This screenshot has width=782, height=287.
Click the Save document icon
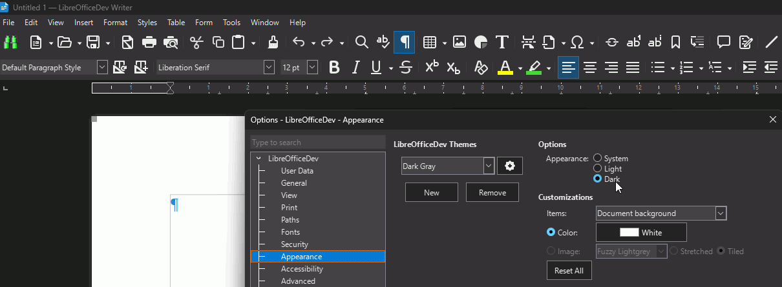[x=92, y=43]
